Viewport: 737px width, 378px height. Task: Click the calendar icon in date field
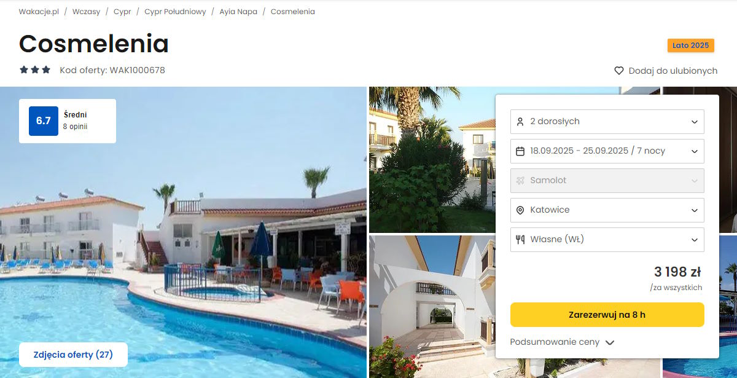[x=520, y=151]
